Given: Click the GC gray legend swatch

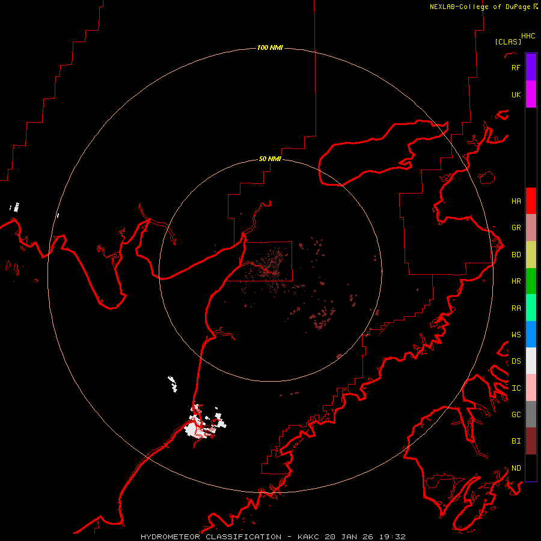Looking at the screenshot, I should [x=531, y=414].
